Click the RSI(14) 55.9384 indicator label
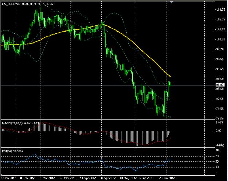 click(x=12, y=151)
